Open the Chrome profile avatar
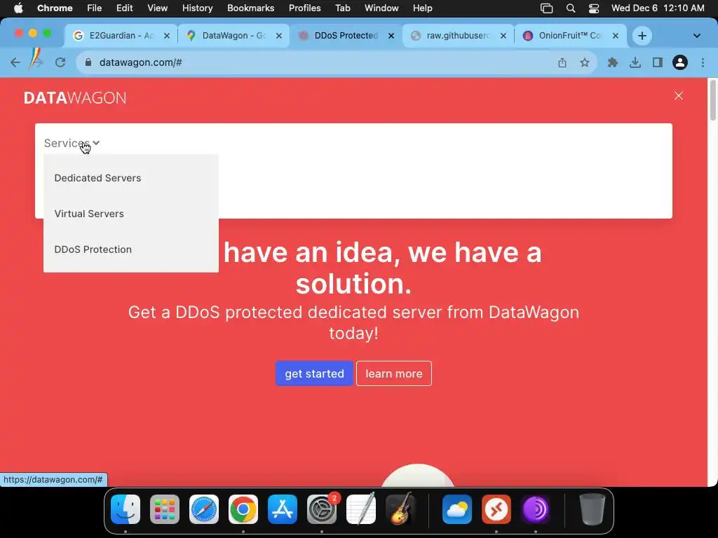The image size is (718, 538). pyautogui.click(x=680, y=62)
